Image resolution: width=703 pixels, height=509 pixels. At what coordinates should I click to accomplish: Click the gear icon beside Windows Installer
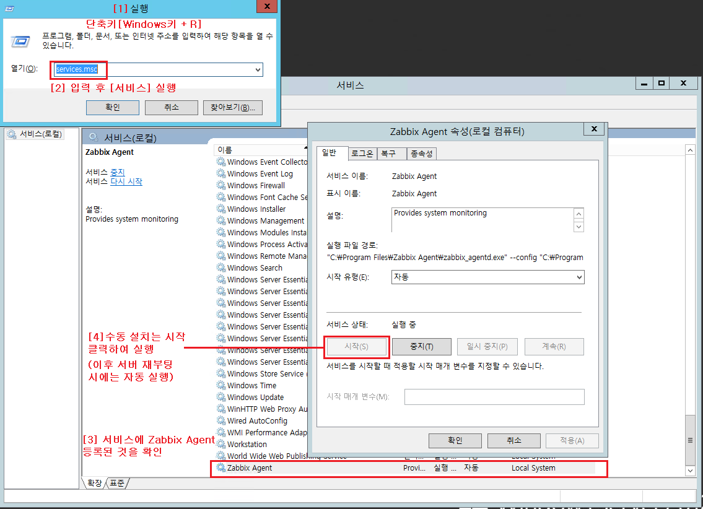[x=221, y=209]
